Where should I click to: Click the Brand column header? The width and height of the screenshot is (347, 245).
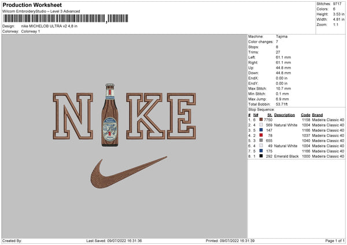[318, 115]
